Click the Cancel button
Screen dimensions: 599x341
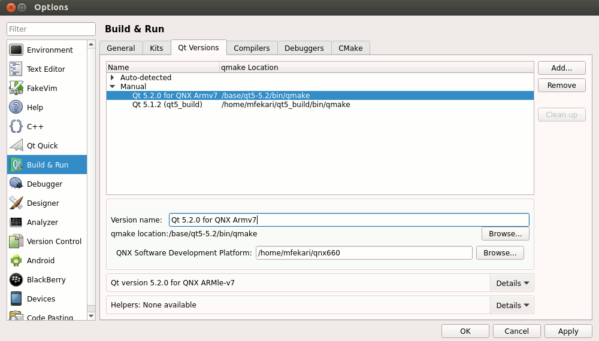[516, 331]
